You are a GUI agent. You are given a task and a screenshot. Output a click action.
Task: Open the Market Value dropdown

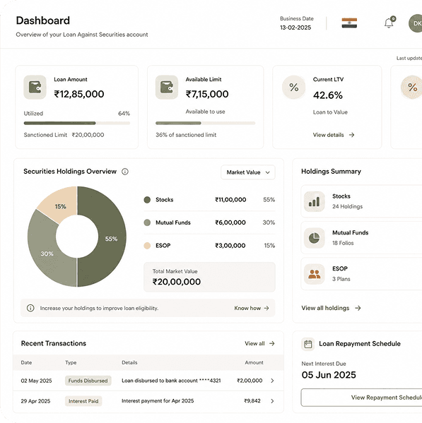(248, 172)
